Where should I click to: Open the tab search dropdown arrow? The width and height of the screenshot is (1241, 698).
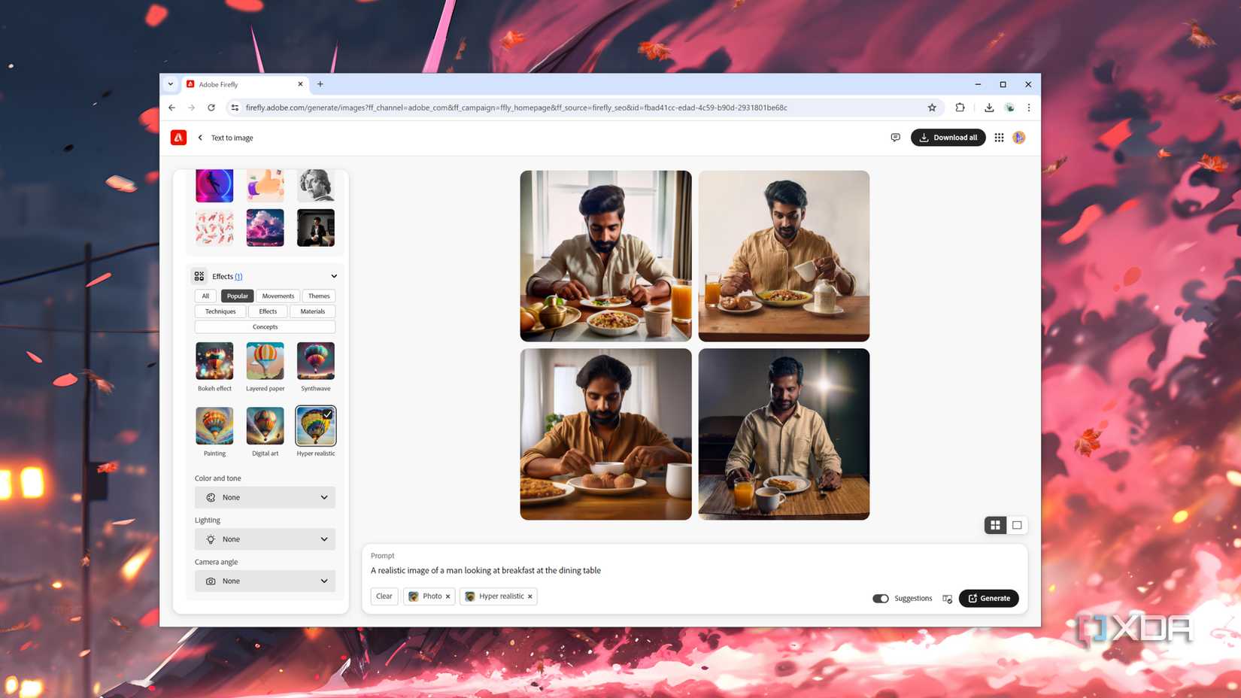point(171,84)
